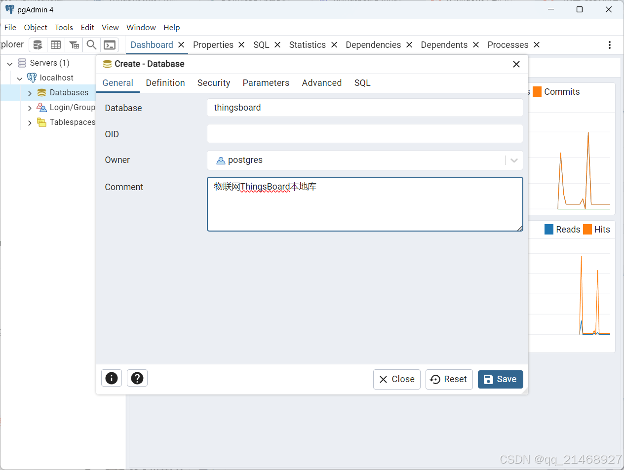Click the Comment text area
The width and height of the screenshot is (624, 470).
[365, 204]
